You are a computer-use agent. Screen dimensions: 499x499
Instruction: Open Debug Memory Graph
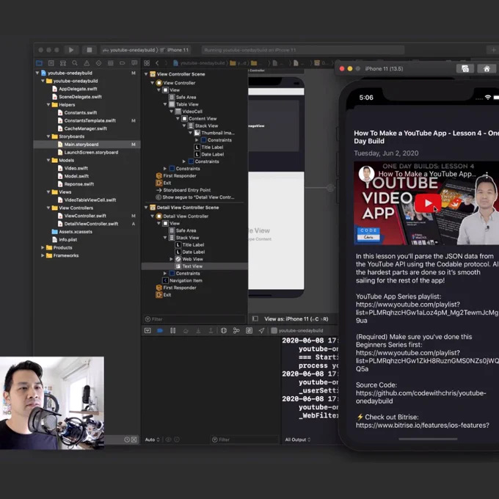pos(236,331)
